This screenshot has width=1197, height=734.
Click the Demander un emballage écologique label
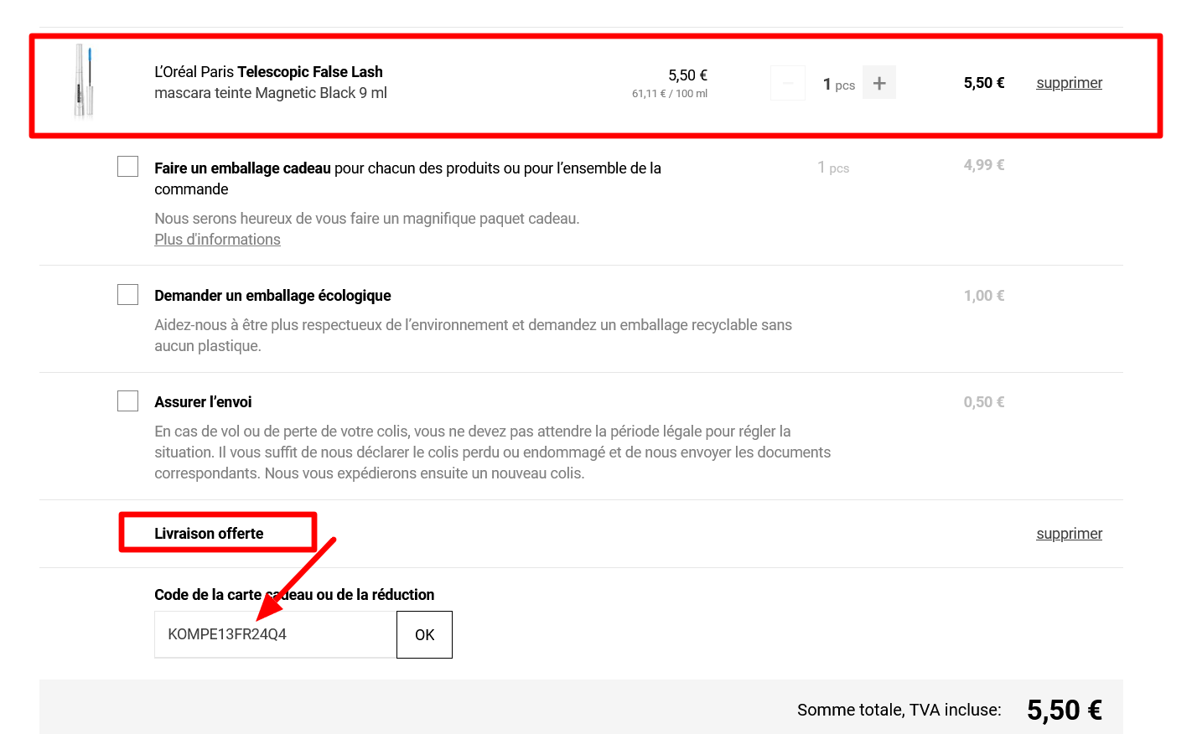tap(272, 296)
